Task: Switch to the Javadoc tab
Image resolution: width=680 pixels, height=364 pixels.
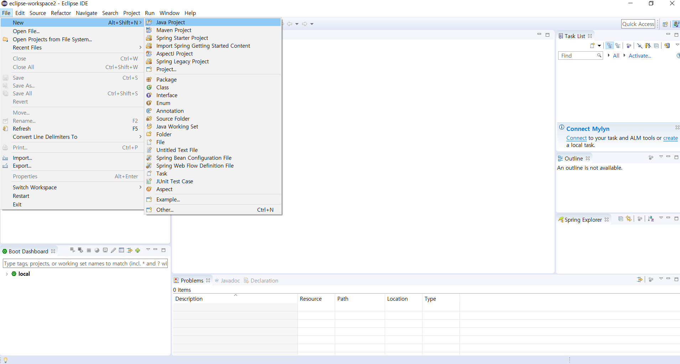Action: [x=227, y=281]
